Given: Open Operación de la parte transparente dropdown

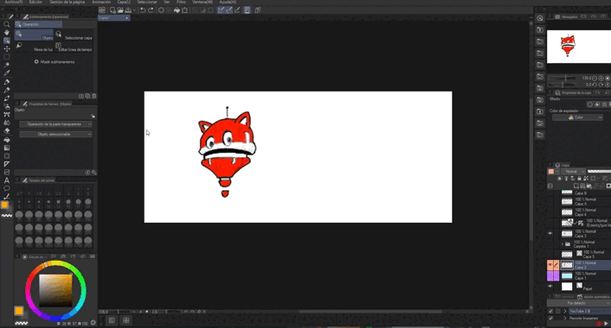Looking at the screenshot, I should (55, 124).
